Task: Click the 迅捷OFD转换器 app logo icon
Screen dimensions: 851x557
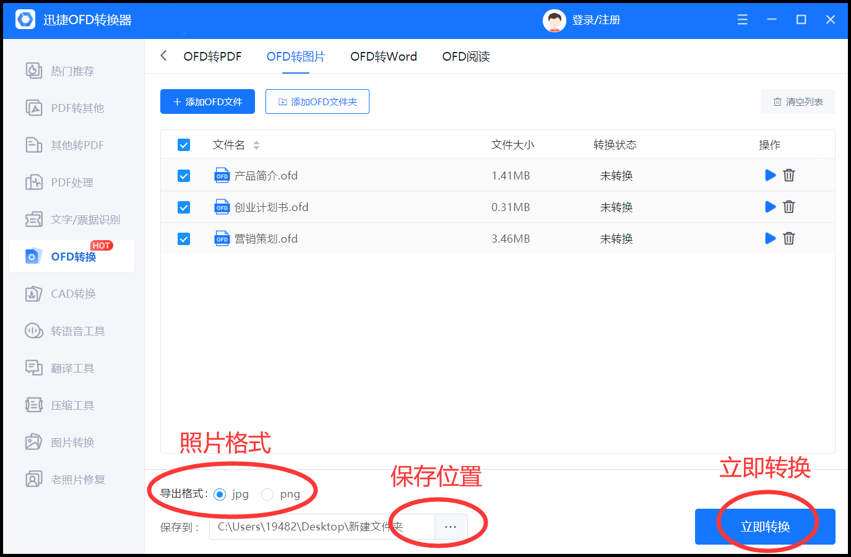Action: point(25,20)
